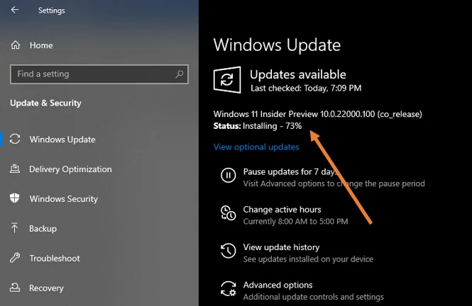Image resolution: width=472 pixels, height=306 pixels.
Task: Click the Status: Installing - 73% text
Action: (x=258, y=126)
